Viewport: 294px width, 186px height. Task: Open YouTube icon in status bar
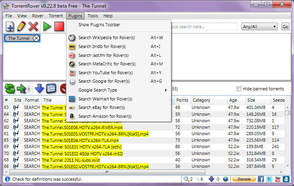click(x=278, y=179)
